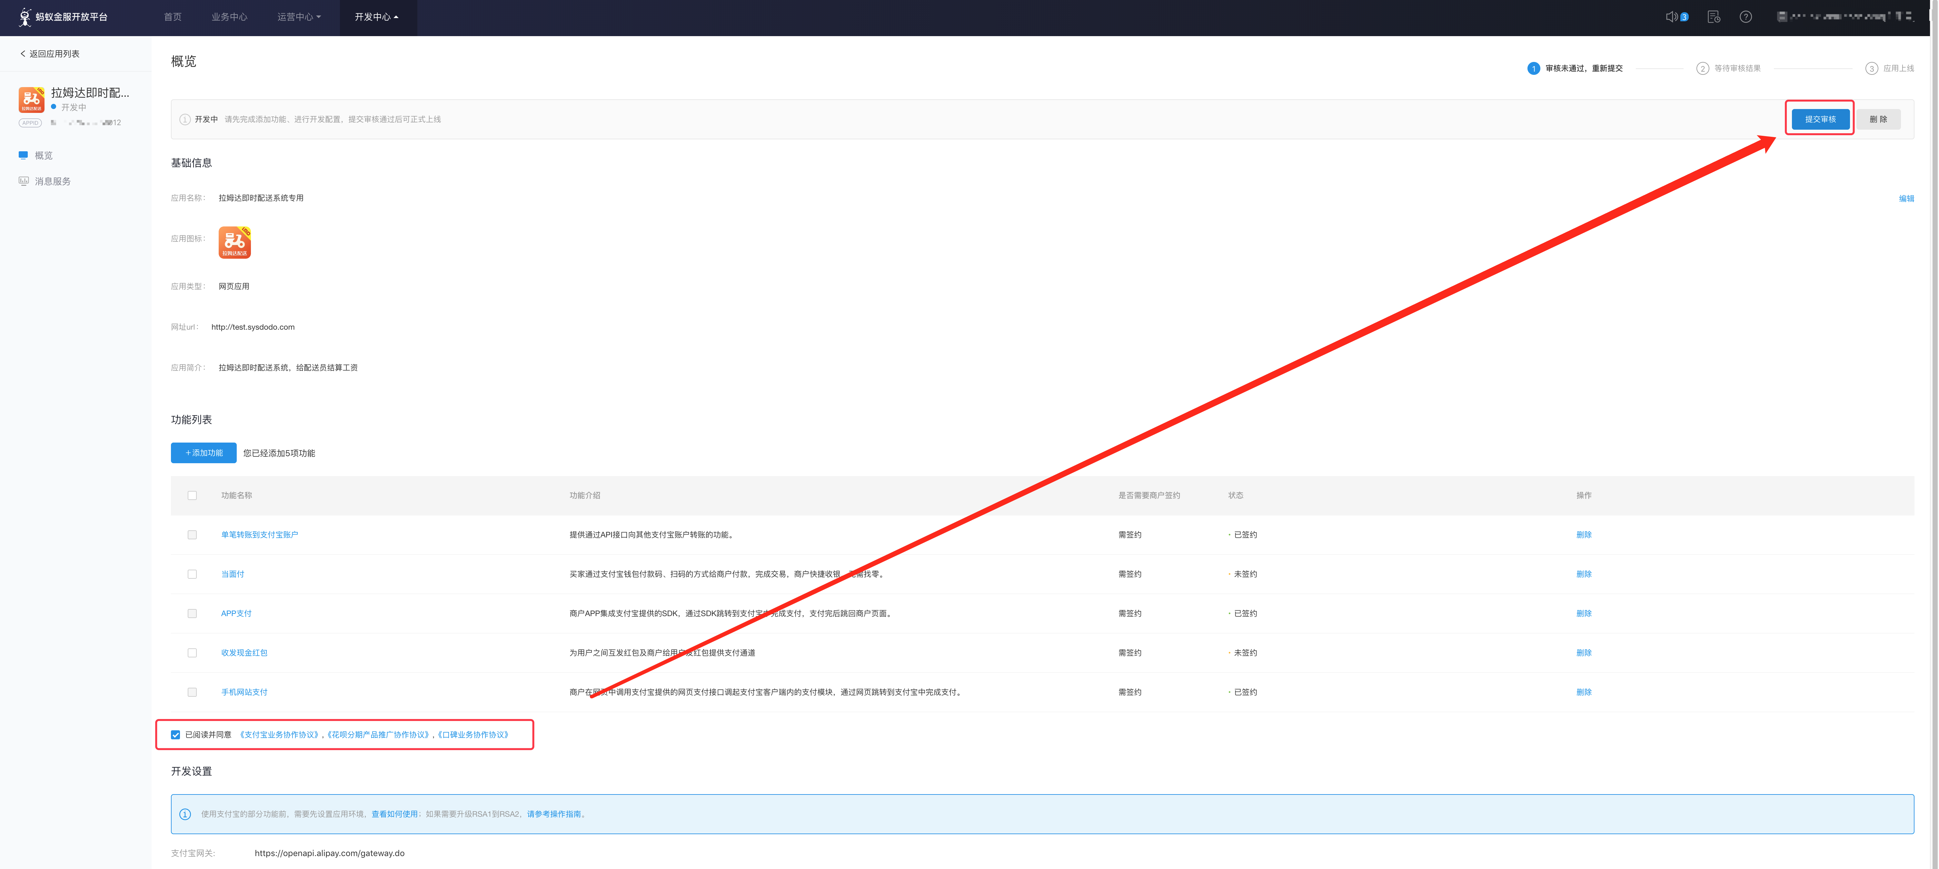Click the APPID badge in sidebar
Image resolution: width=1939 pixels, height=869 pixels.
pos(30,123)
